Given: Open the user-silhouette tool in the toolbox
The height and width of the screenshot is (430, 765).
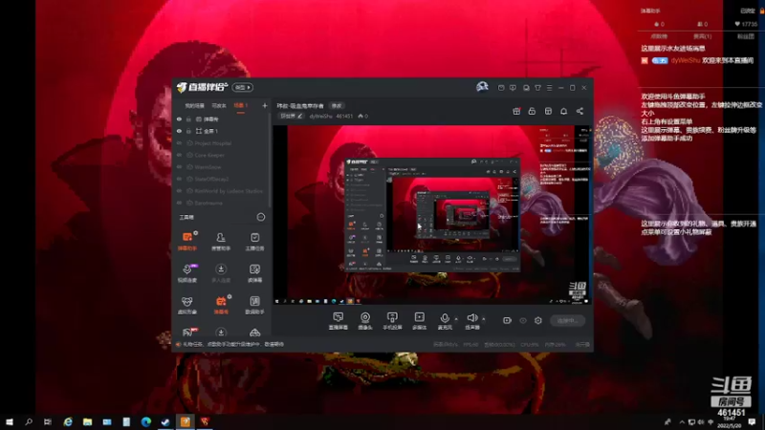Looking at the screenshot, I should coord(221,241).
